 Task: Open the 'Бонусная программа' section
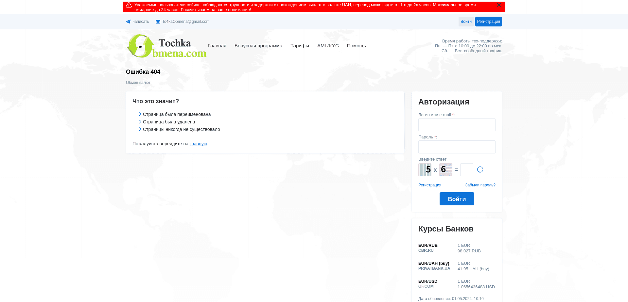click(x=258, y=46)
